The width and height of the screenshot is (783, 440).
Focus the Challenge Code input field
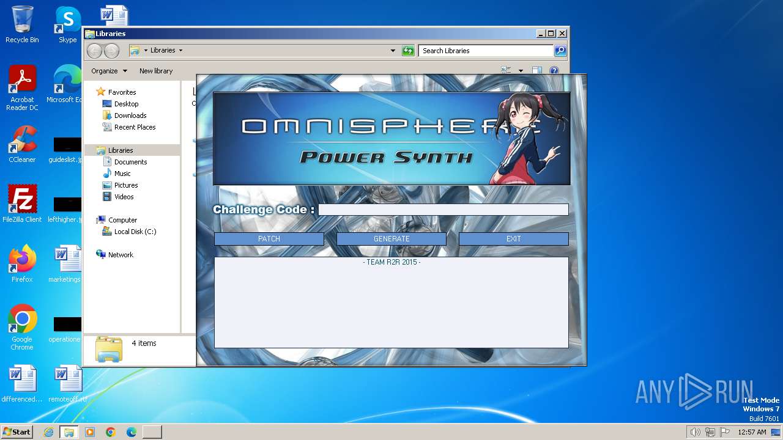[x=443, y=210]
